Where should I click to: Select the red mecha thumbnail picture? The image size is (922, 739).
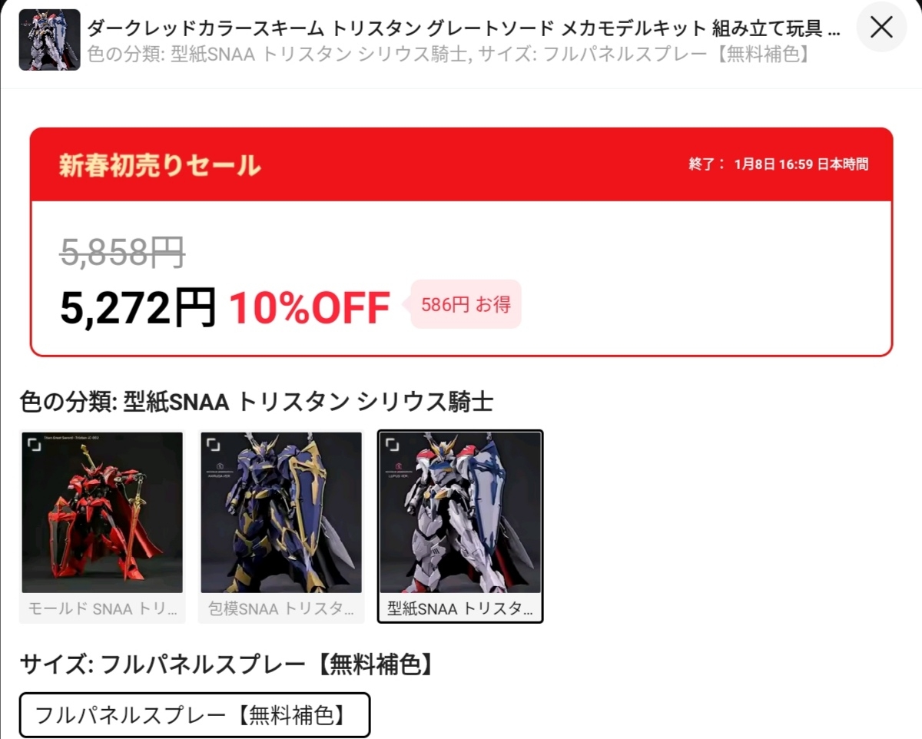(x=102, y=512)
